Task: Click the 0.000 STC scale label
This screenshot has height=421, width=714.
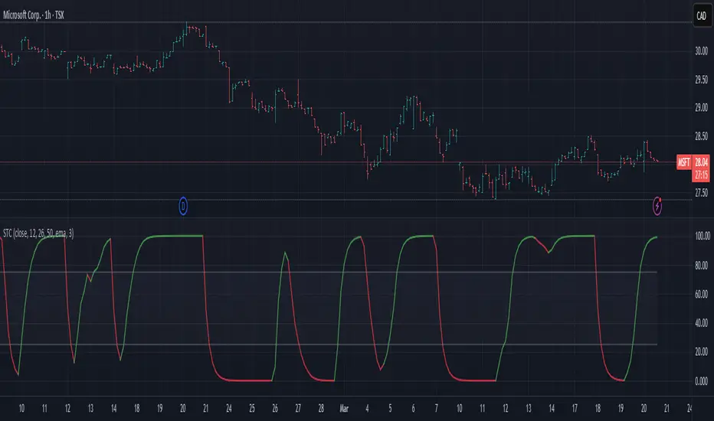Action: click(x=701, y=381)
